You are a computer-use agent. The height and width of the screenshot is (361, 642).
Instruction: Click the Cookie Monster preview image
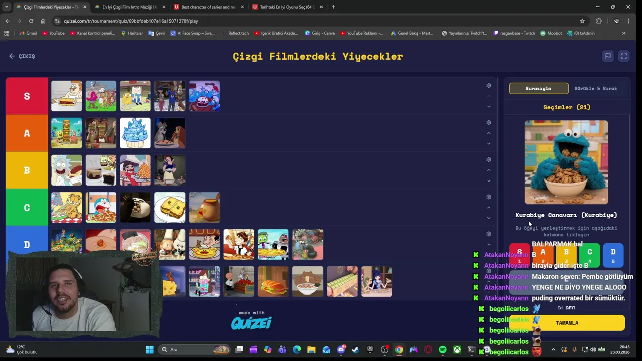tap(566, 162)
